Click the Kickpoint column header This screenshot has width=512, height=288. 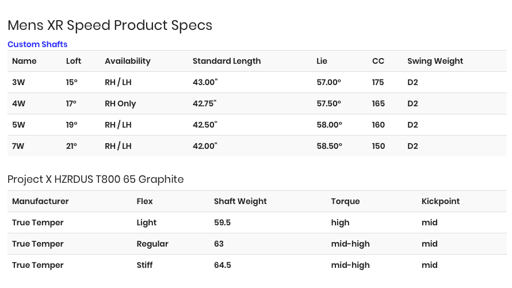click(441, 201)
